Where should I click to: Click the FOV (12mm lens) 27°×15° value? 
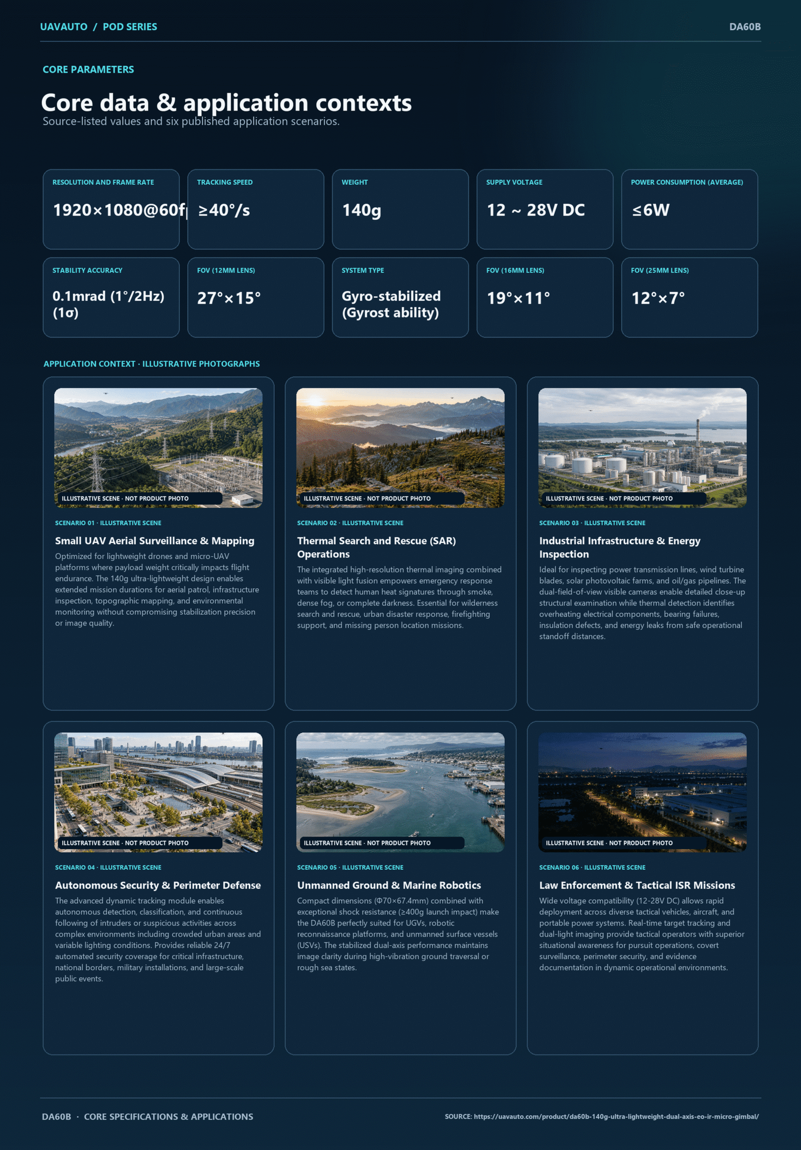coord(228,298)
